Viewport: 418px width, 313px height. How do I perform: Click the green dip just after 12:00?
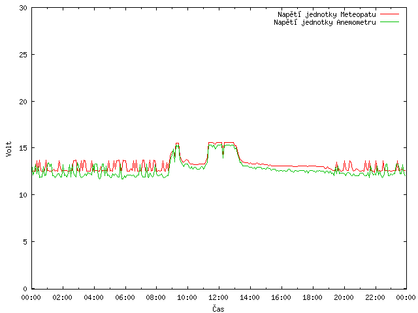click(223, 154)
